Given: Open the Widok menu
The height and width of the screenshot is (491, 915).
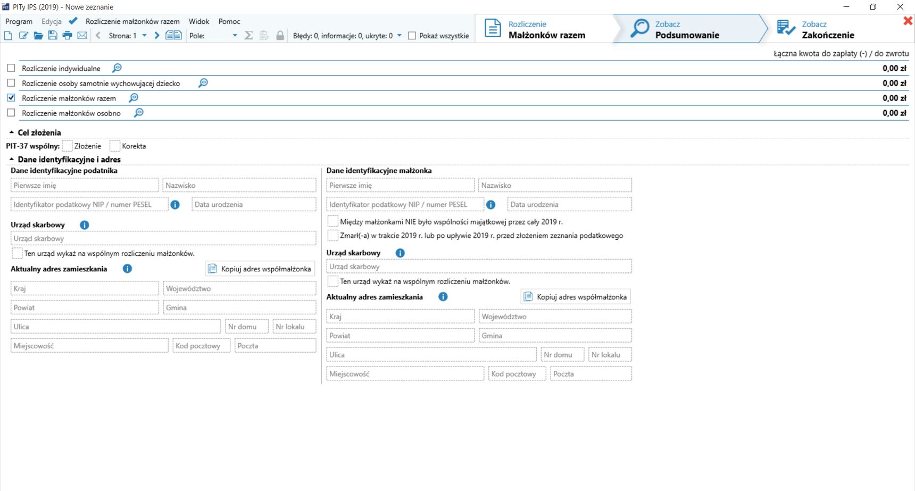Looking at the screenshot, I should pos(199,21).
